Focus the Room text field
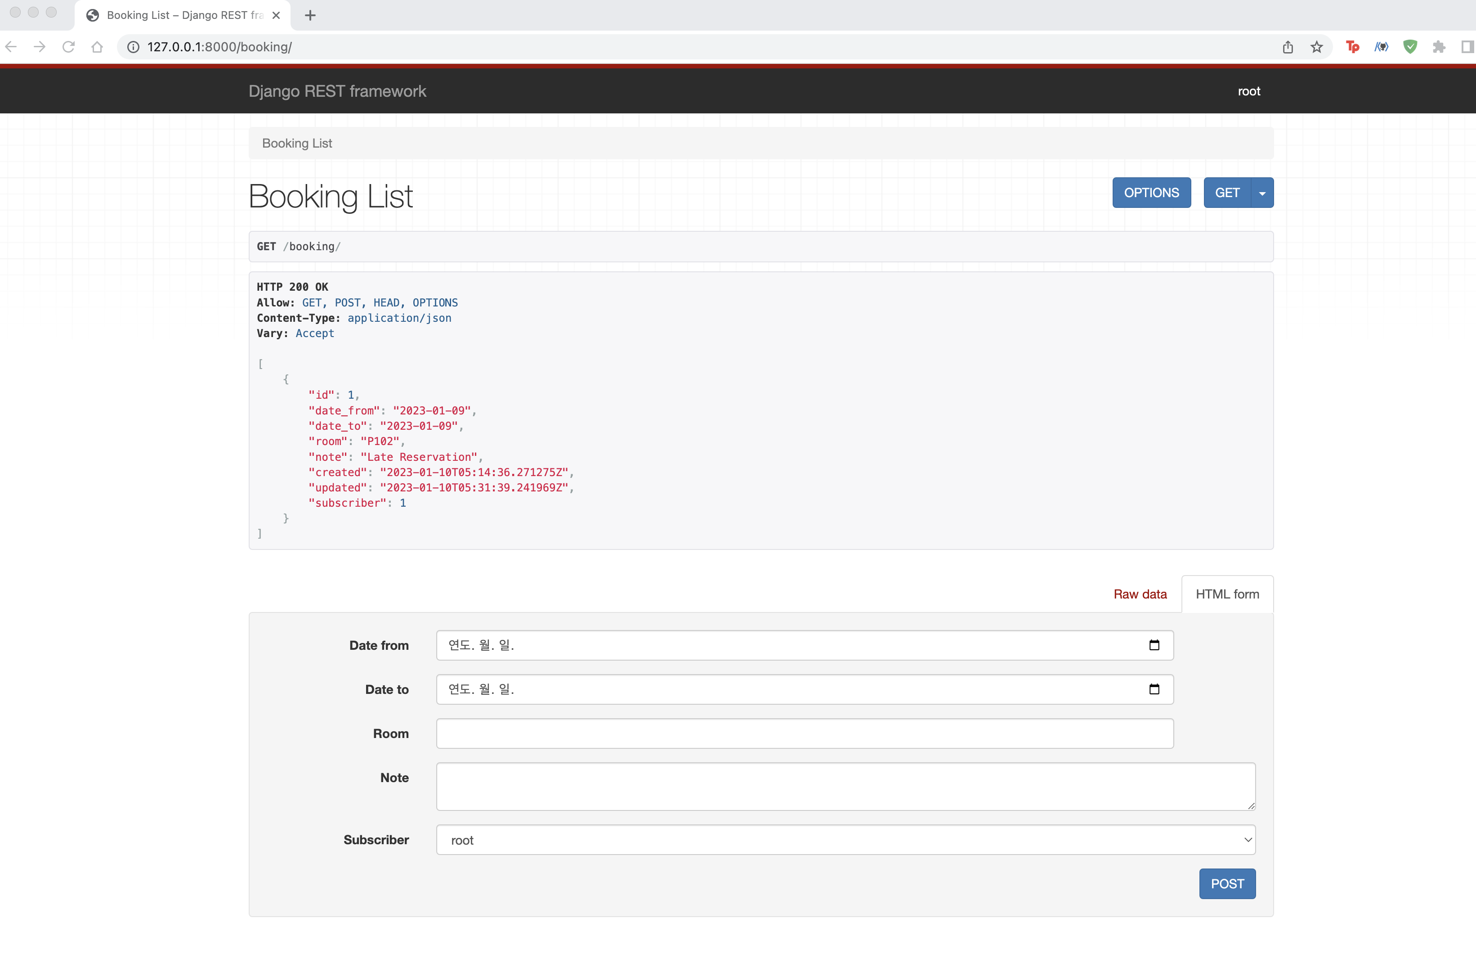The height and width of the screenshot is (954, 1476). (x=804, y=733)
